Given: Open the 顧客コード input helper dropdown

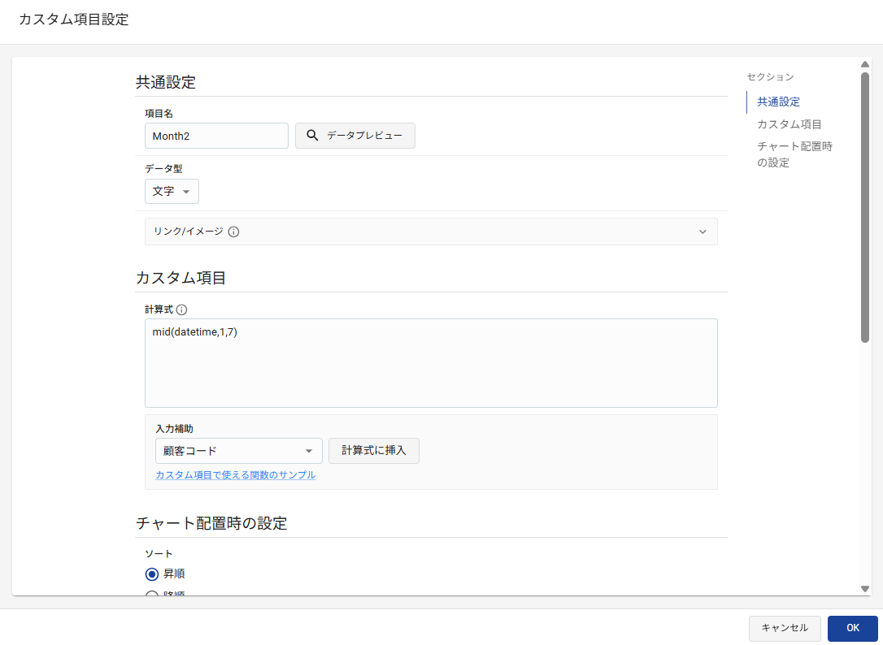Looking at the screenshot, I should point(238,451).
